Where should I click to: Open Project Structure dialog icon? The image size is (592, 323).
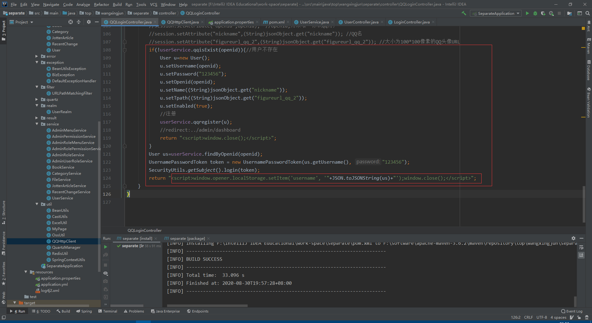click(569, 13)
